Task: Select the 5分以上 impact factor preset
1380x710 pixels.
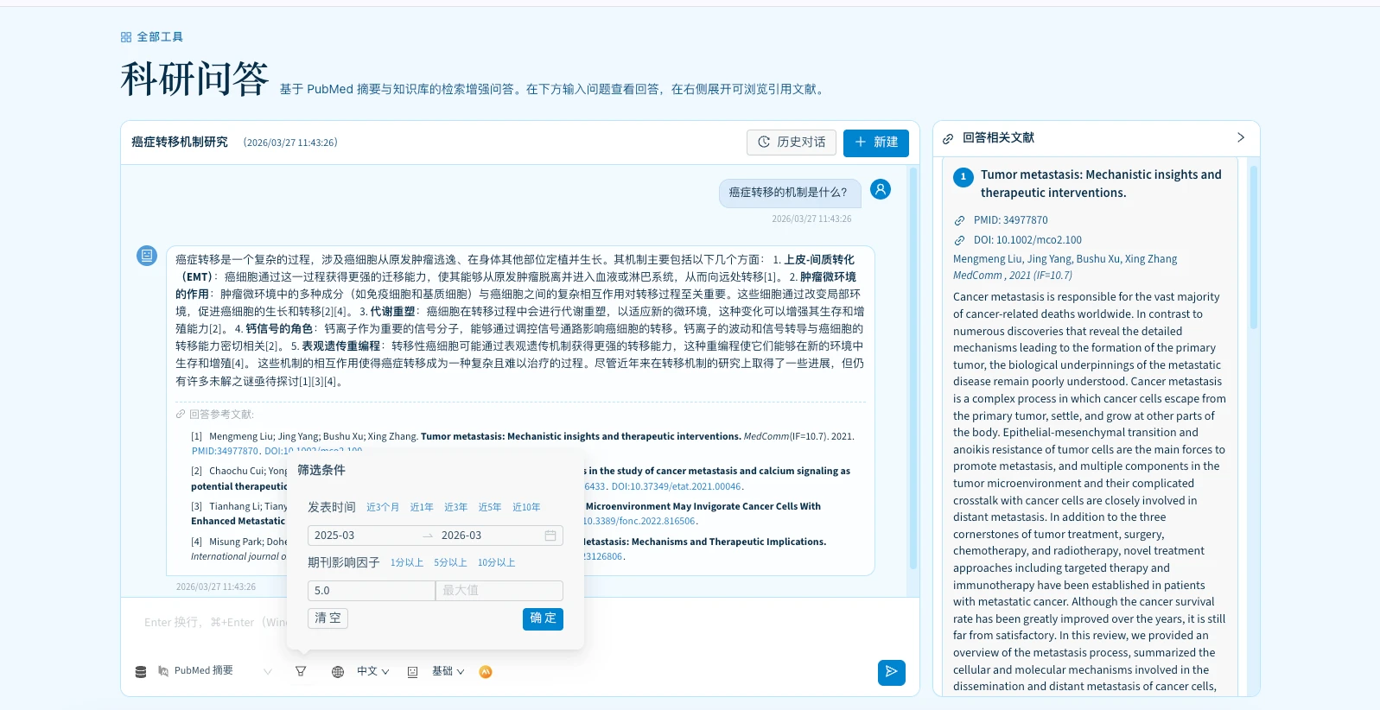Action: 450,562
